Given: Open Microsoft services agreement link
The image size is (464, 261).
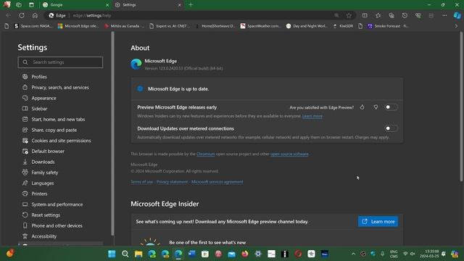Looking at the screenshot, I should pos(217,182).
